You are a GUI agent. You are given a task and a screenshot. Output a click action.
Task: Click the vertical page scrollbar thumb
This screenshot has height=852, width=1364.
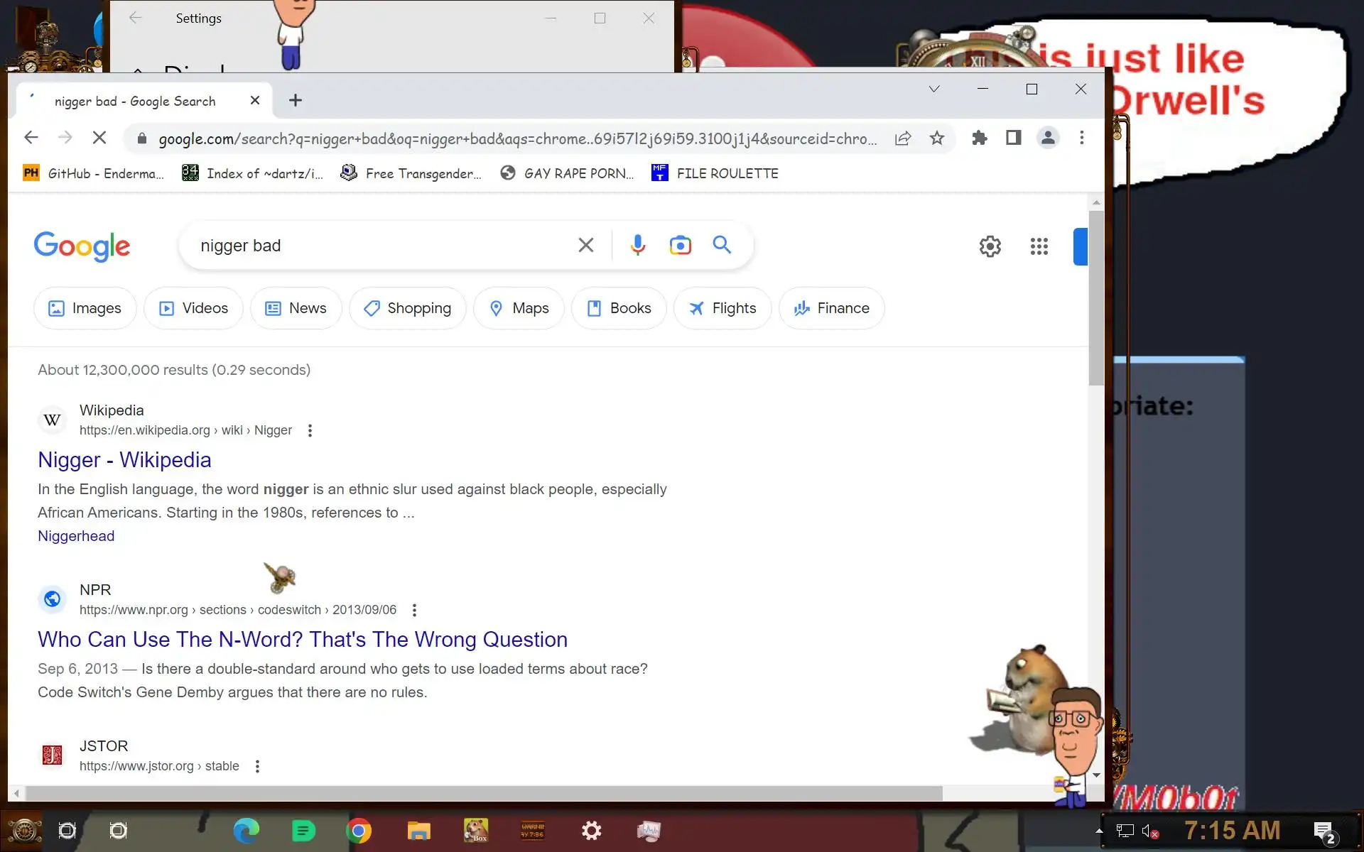click(x=1096, y=298)
